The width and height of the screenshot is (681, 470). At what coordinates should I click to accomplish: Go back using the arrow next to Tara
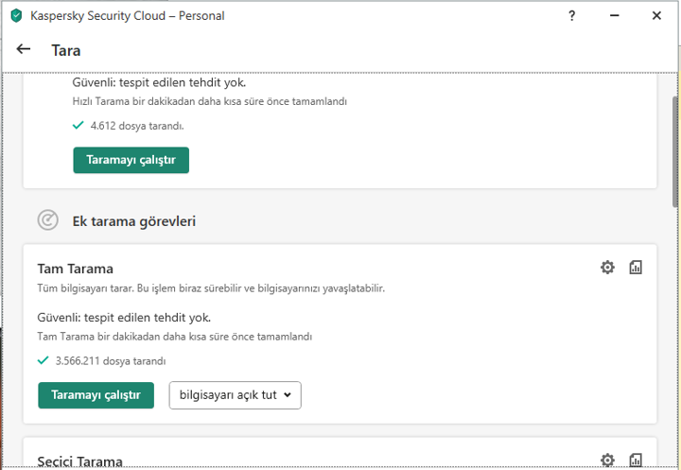point(24,50)
